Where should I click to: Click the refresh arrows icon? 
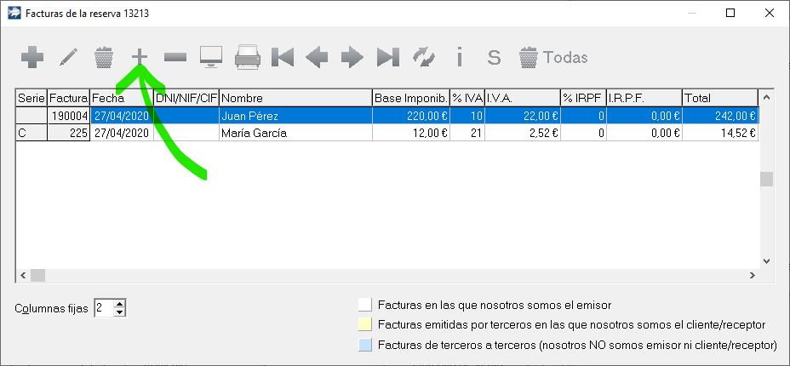pyautogui.click(x=423, y=57)
